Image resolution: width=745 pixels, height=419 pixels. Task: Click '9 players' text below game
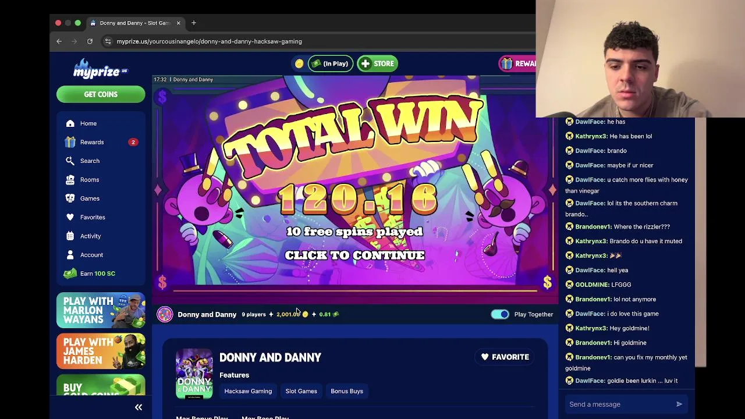point(254,314)
